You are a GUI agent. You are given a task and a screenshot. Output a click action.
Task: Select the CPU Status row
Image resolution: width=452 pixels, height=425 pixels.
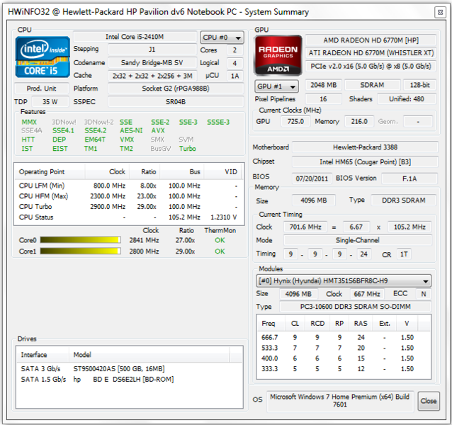pos(129,217)
